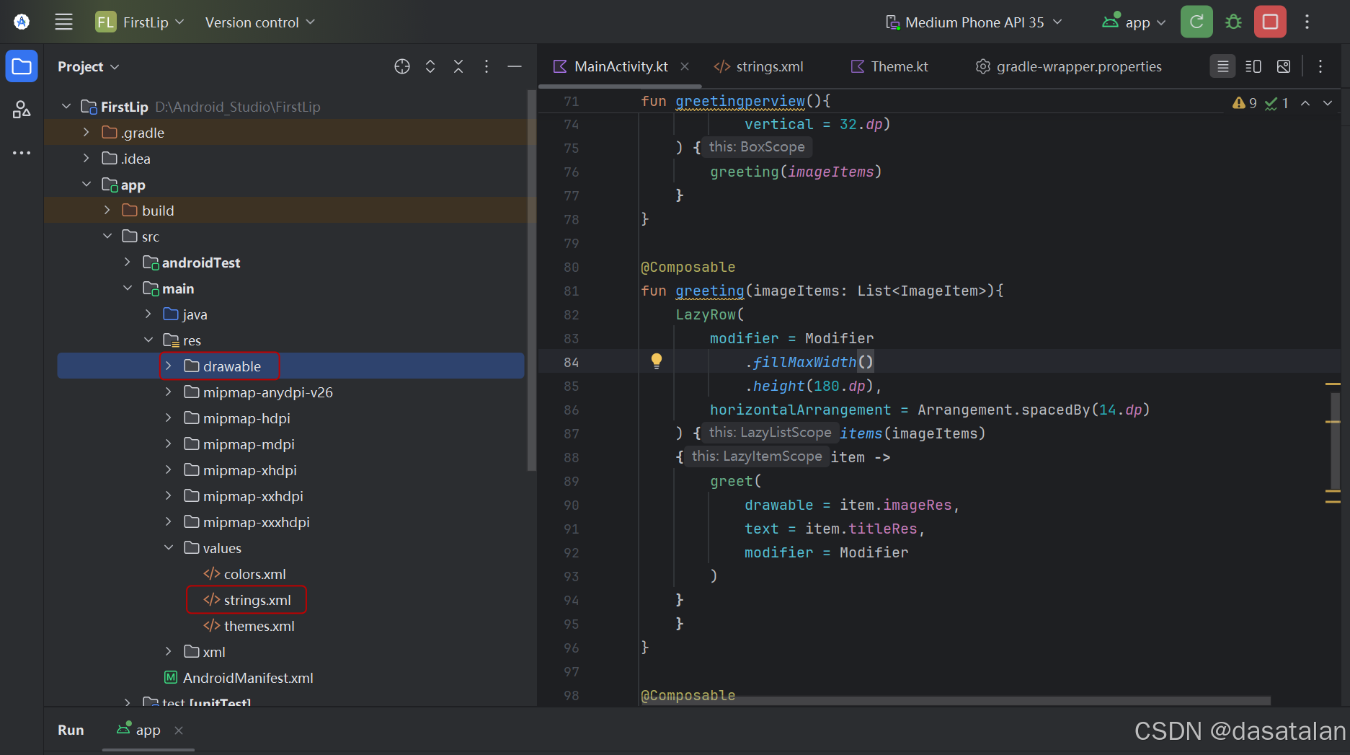The height and width of the screenshot is (755, 1350).
Task: Stop the running app via red stop icon
Action: coord(1269,22)
